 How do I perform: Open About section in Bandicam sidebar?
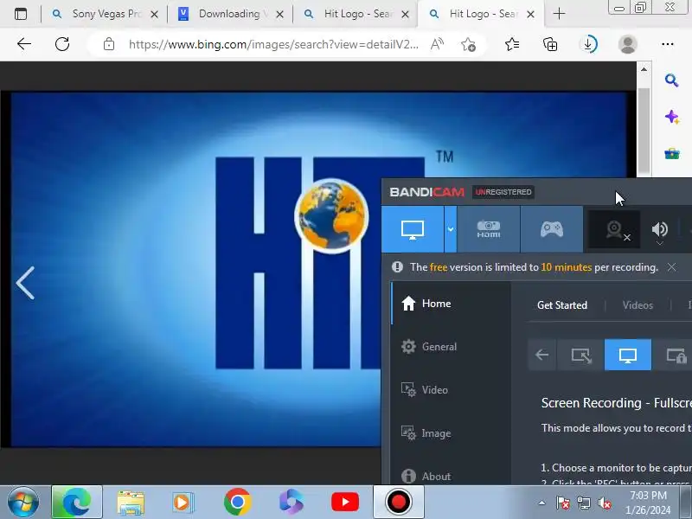pyautogui.click(x=450, y=477)
